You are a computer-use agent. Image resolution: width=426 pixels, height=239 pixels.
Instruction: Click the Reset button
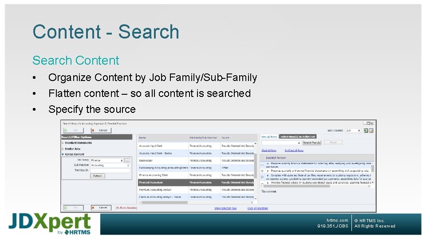coord(333,142)
